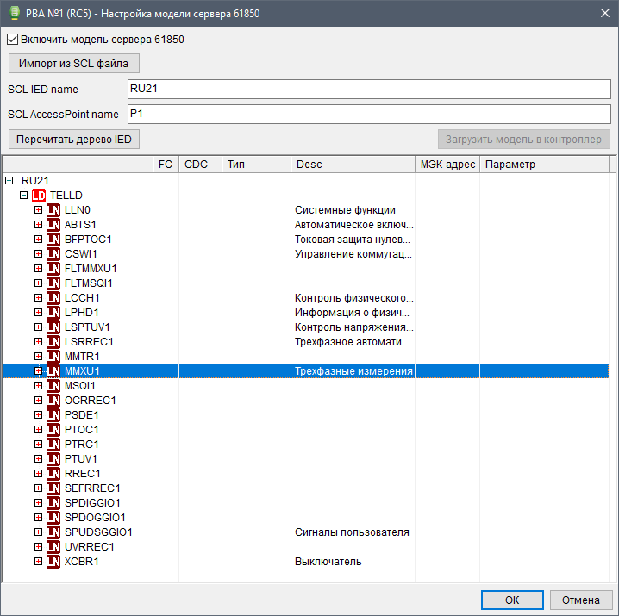
Task: Select the PTRC1 tree item
Action: tap(82, 445)
